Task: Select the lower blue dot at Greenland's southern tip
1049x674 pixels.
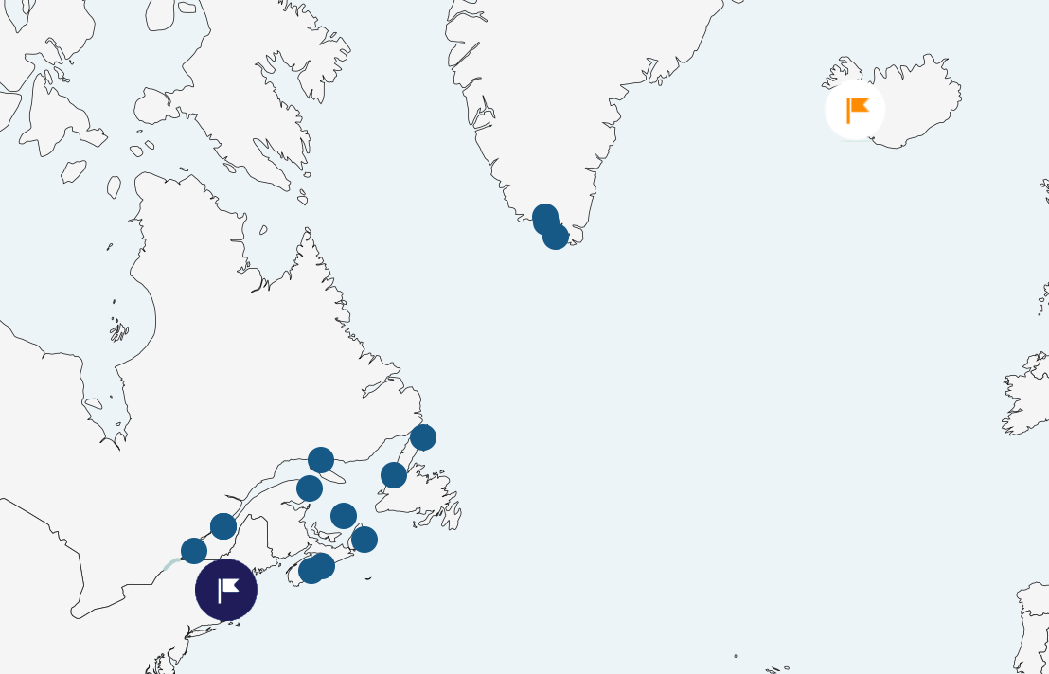Action: click(x=556, y=237)
